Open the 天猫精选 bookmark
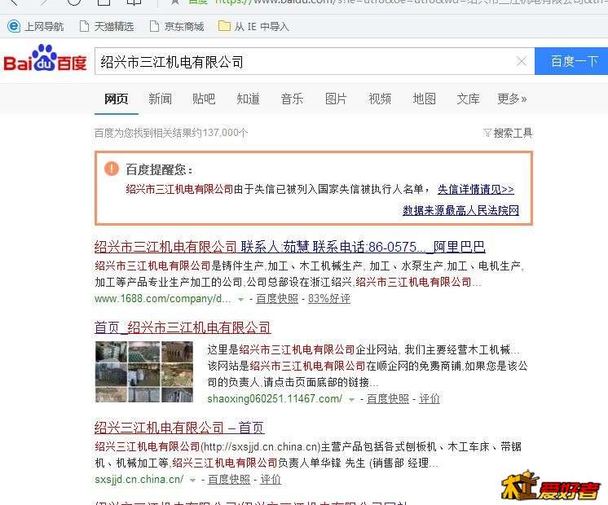Viewport: 608px width, 505px height. coord(107,26)
